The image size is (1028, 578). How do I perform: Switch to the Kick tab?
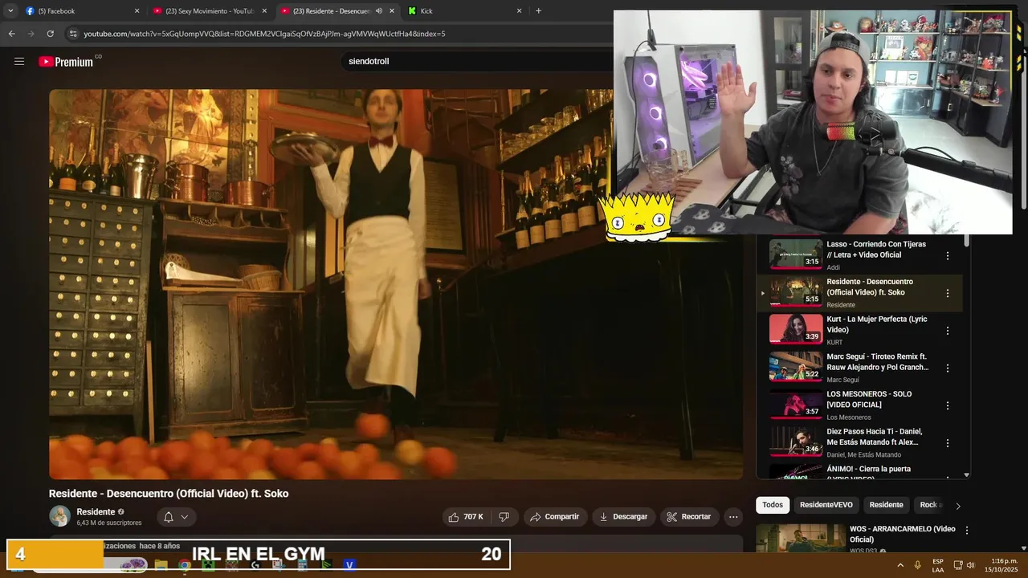pos(464,11)
